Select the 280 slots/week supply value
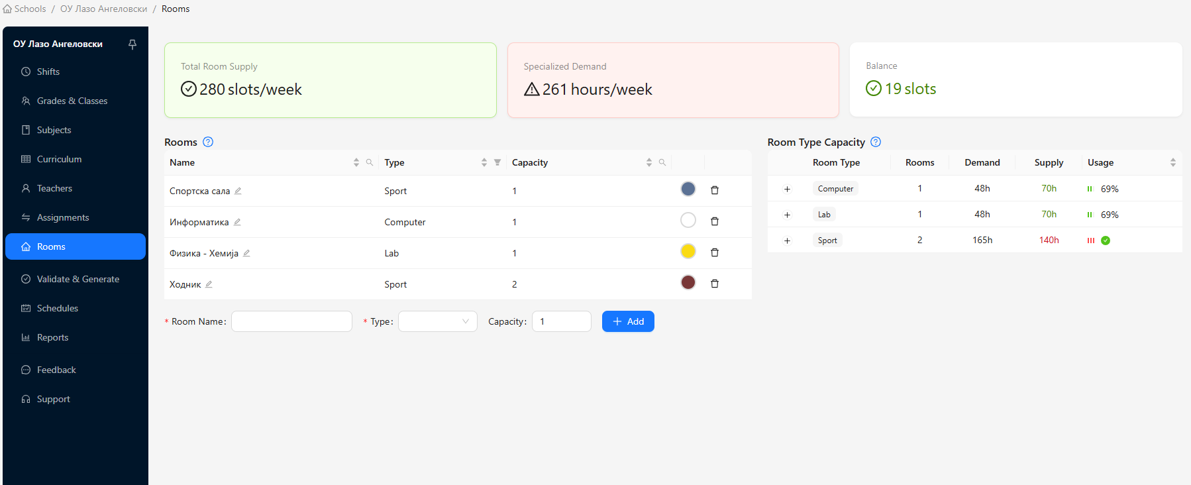This screenshot has width=1191, height=485. 250,89
